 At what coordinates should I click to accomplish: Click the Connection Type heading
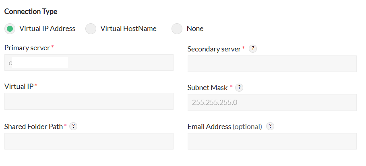(31, 11)
